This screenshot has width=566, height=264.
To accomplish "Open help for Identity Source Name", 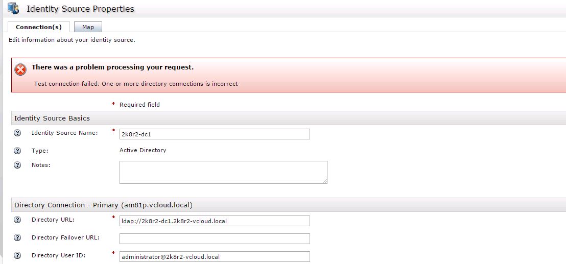I will click(17, 133).
